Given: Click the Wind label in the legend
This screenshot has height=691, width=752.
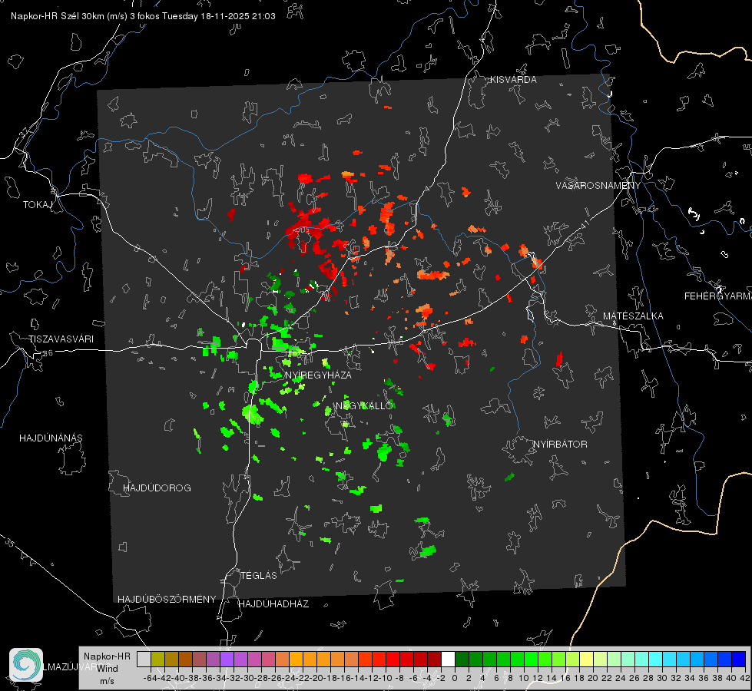Looking at the screenshot, I should tap(107, 669).
